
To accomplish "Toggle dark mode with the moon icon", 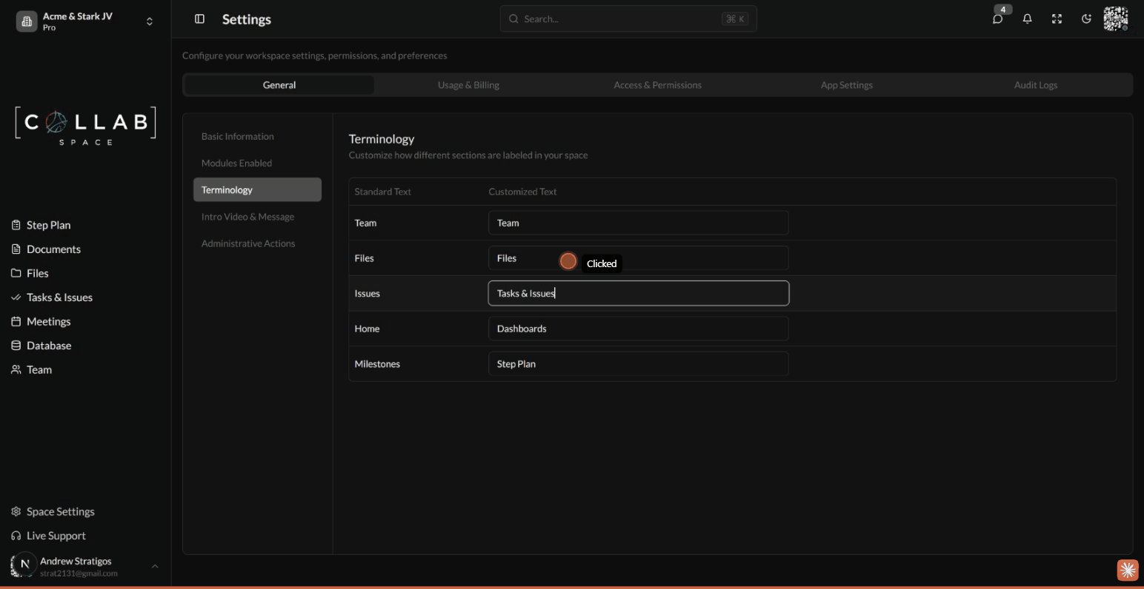I will click(x=1086, y=18).
